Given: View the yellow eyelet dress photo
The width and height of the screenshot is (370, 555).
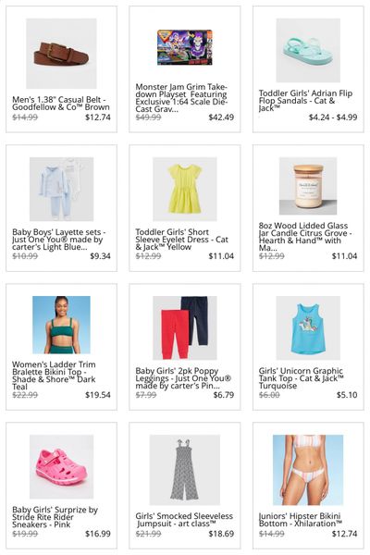Looking at the screenshot, I should 184,189.
